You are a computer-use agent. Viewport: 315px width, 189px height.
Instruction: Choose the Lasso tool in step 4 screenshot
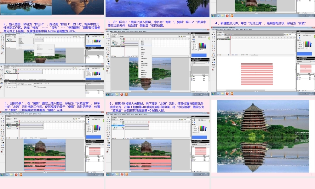click(214, 39)
